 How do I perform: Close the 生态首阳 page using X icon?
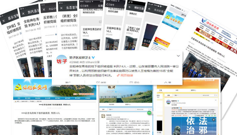(x=61, y=8)
